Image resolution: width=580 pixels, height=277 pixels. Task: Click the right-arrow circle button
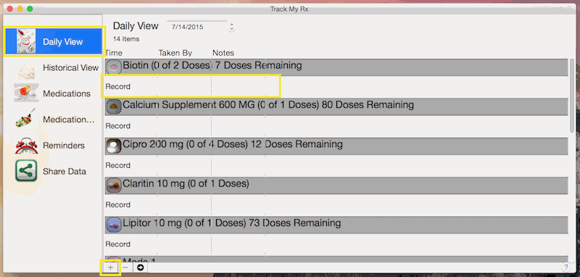[x=140, y=268]
